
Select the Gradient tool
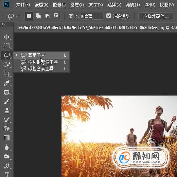7,138
